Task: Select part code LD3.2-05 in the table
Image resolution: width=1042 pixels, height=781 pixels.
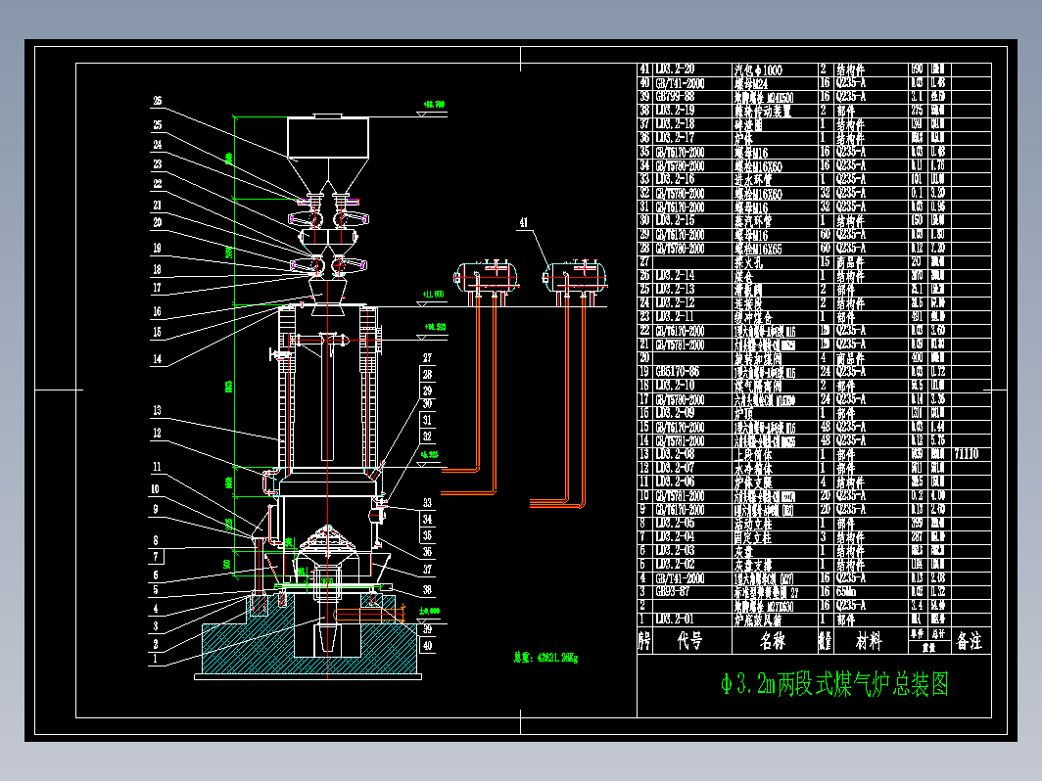Action: coord(675,523)
